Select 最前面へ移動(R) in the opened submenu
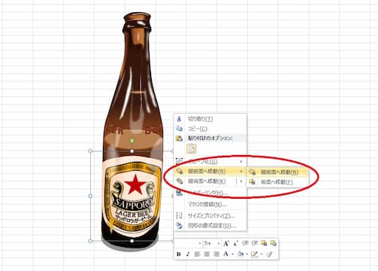Viewport: 378px width, 271px height. (277, 172)
